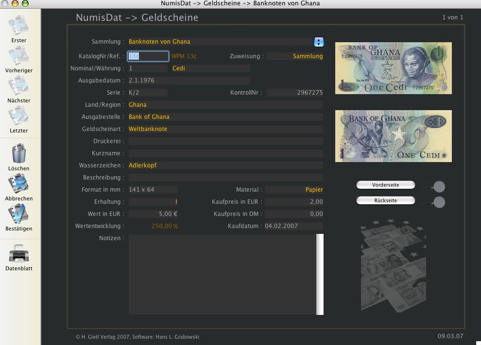Screen dimensions: 481x345
Task: Focus the KatalogNr/Ref. input field
Action: point(148,56)
